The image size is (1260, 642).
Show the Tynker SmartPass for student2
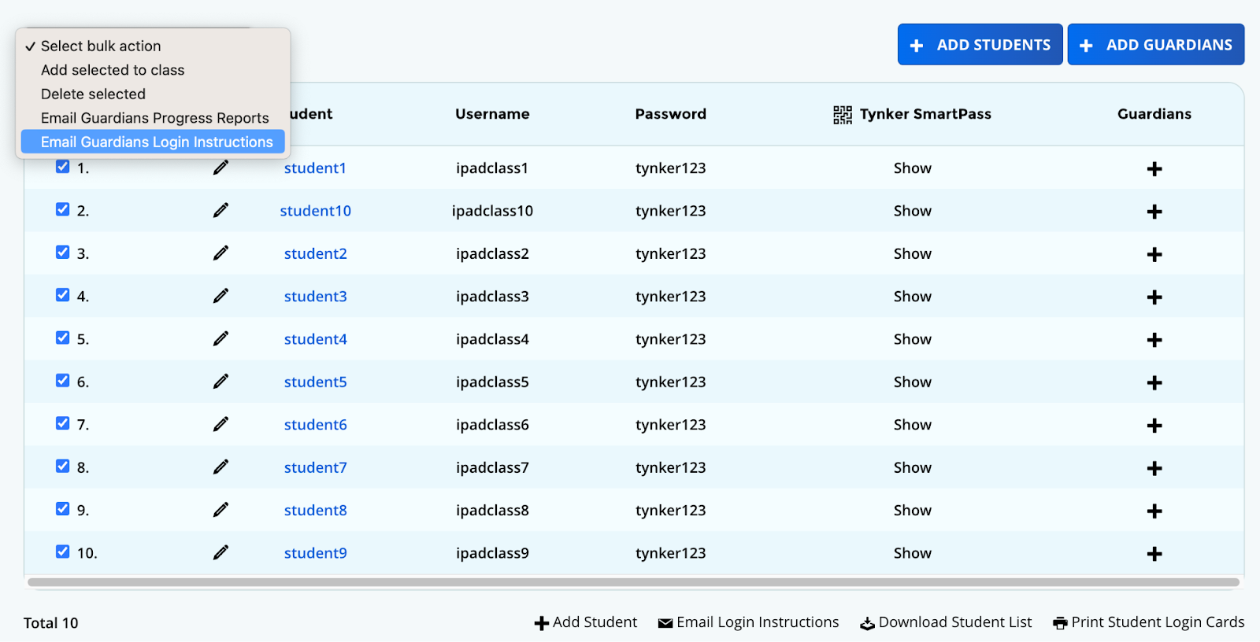[912, 254]
